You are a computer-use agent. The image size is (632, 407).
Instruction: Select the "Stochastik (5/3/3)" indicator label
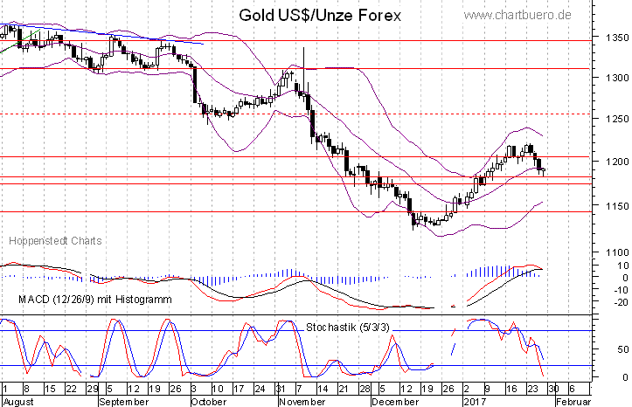pos(348,328)
